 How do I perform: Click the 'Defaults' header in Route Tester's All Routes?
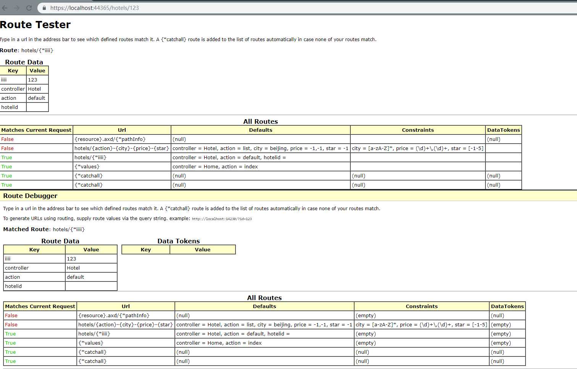pyautogui.click(x=261, y=130)
